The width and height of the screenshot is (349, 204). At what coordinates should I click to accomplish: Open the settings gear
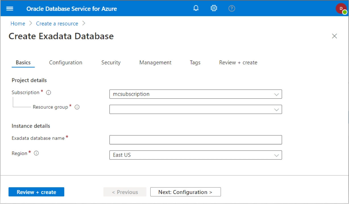click(x=214, y=8)
